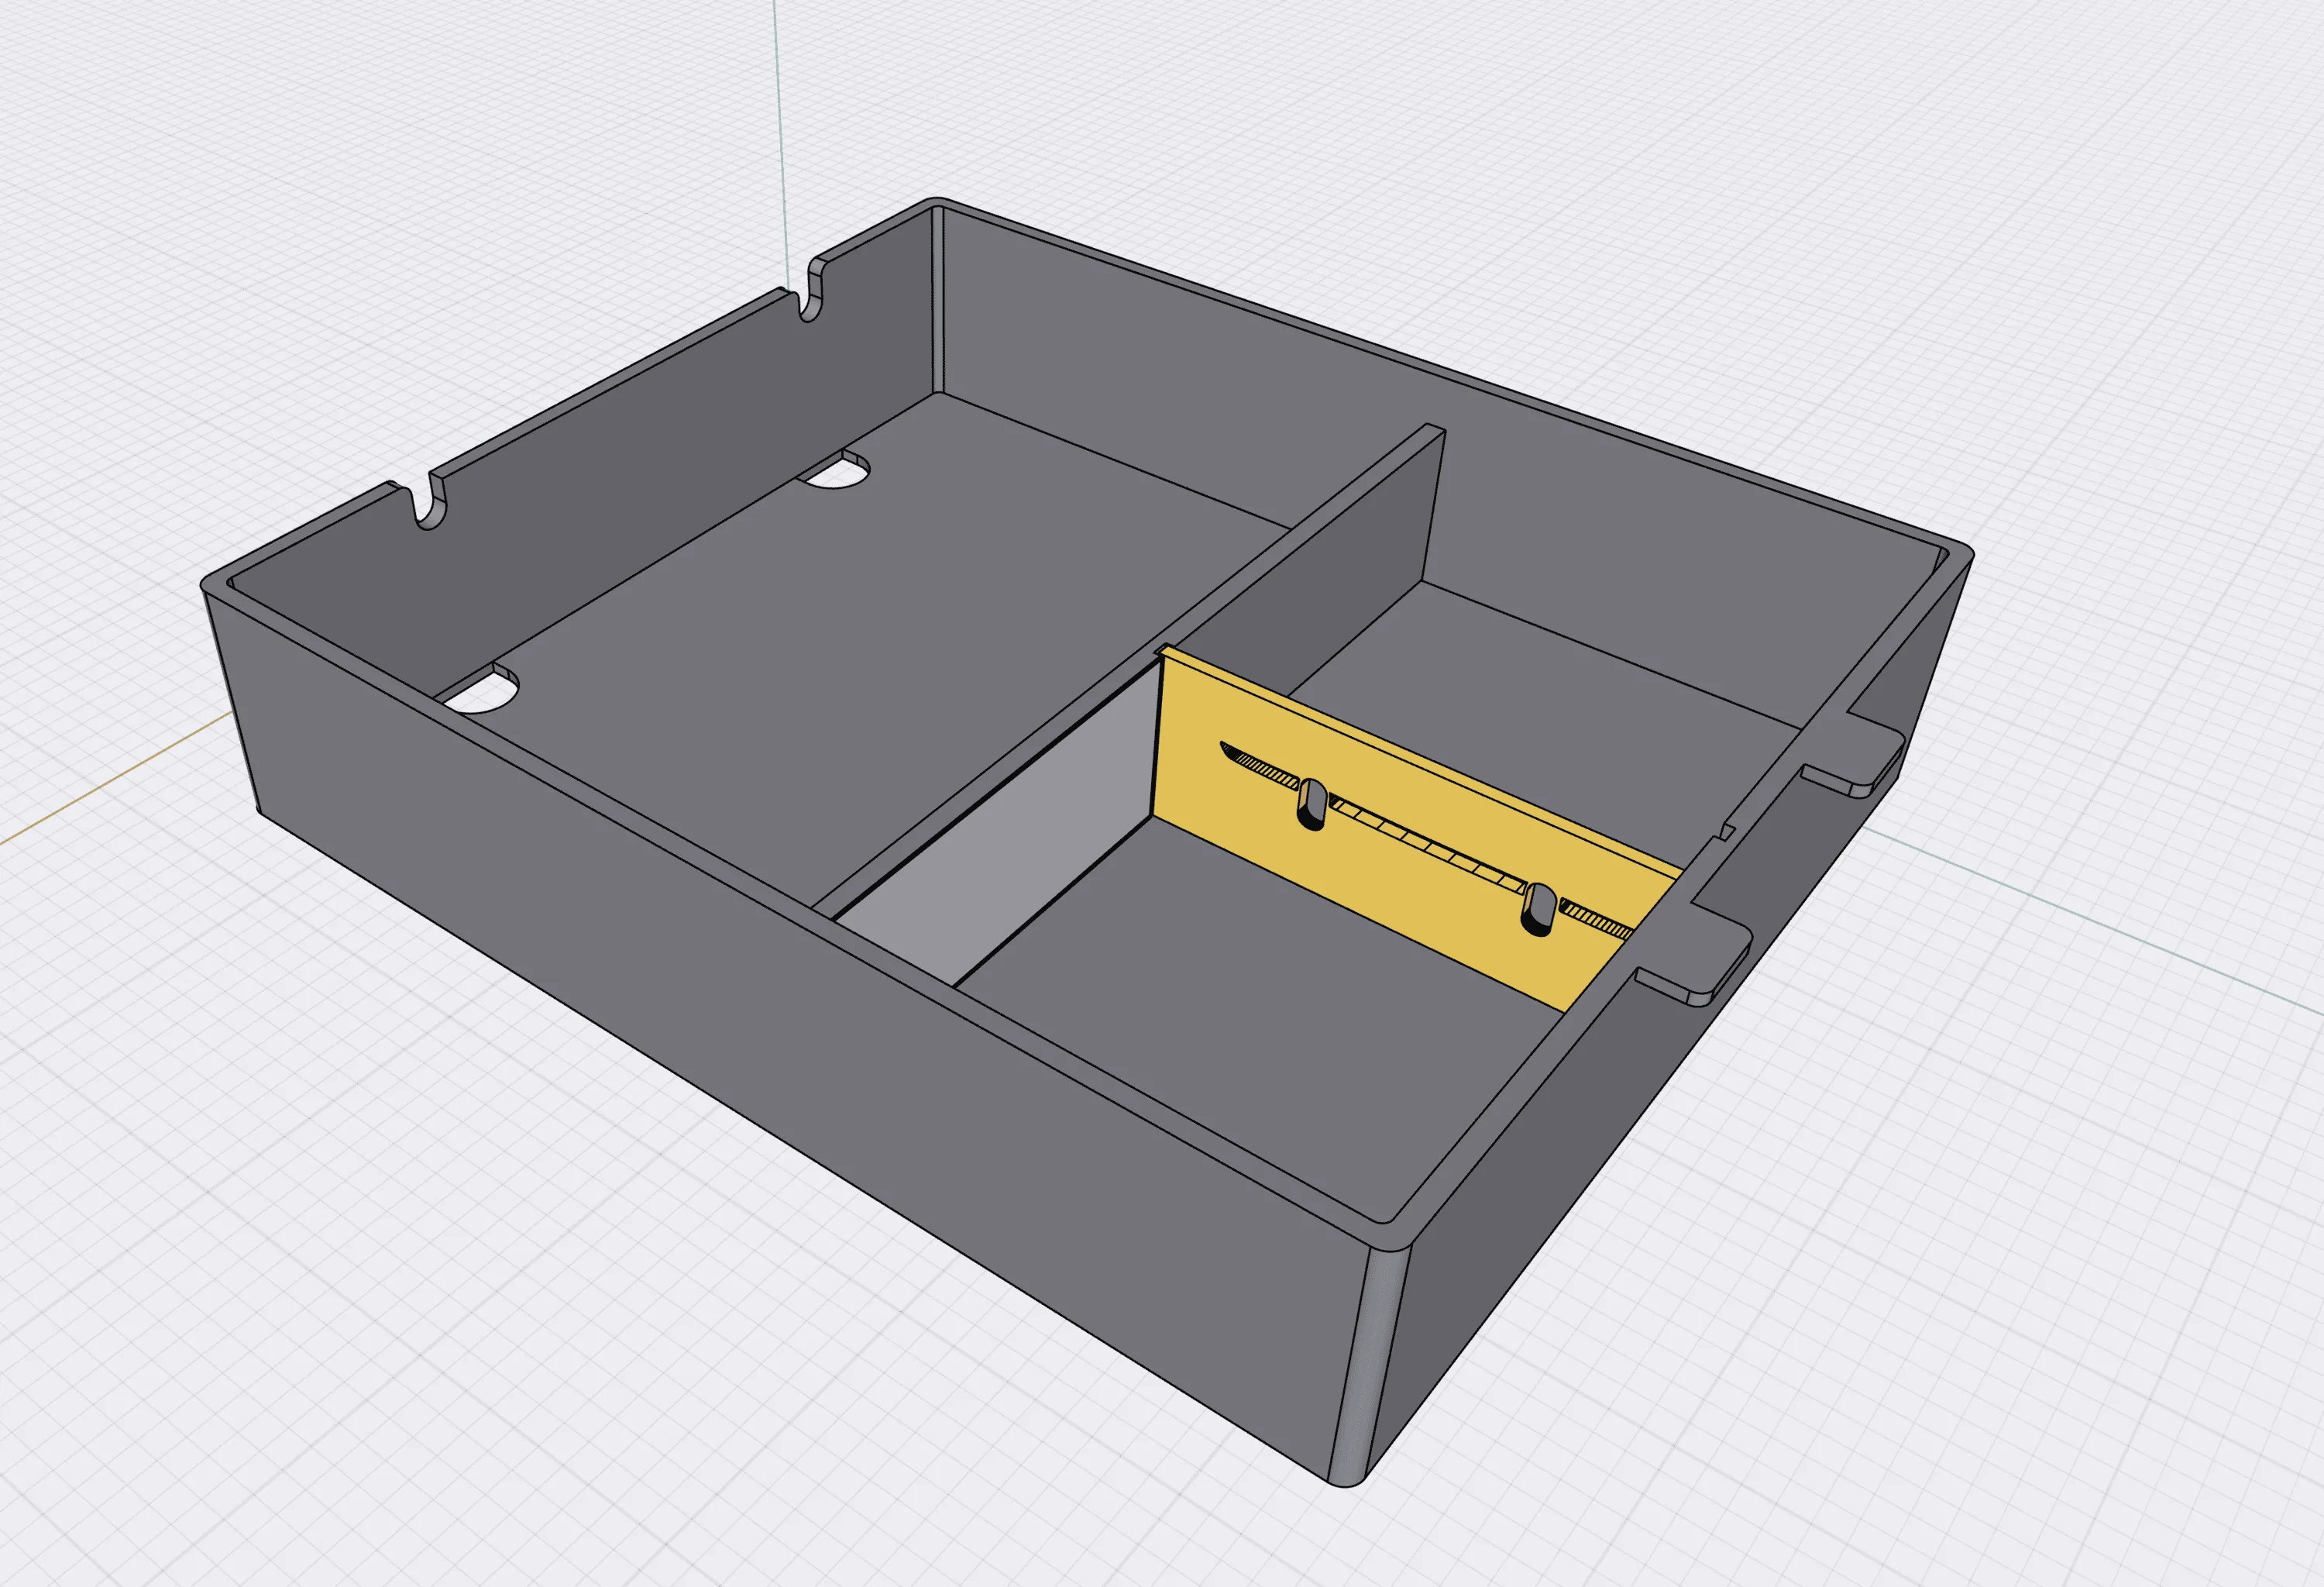Pick the right oblong slot on yellow panel
Image resolution: width=2324 pixels, height=1587 pixels.
coord(1539,908)
